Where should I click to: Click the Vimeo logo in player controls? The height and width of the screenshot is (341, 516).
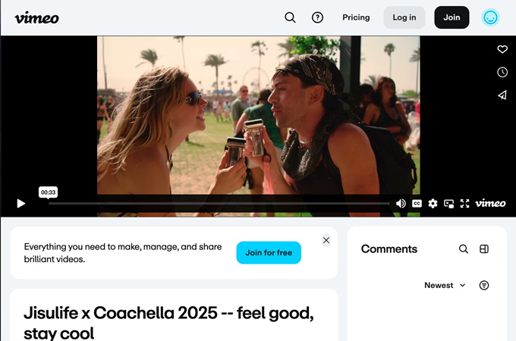[x=490, y=203]
